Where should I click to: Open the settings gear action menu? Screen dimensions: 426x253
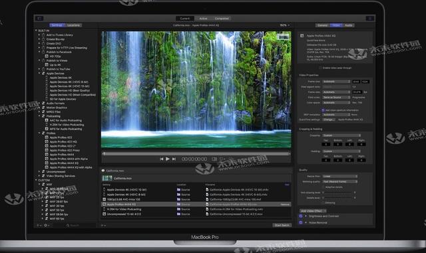[47, 225]
